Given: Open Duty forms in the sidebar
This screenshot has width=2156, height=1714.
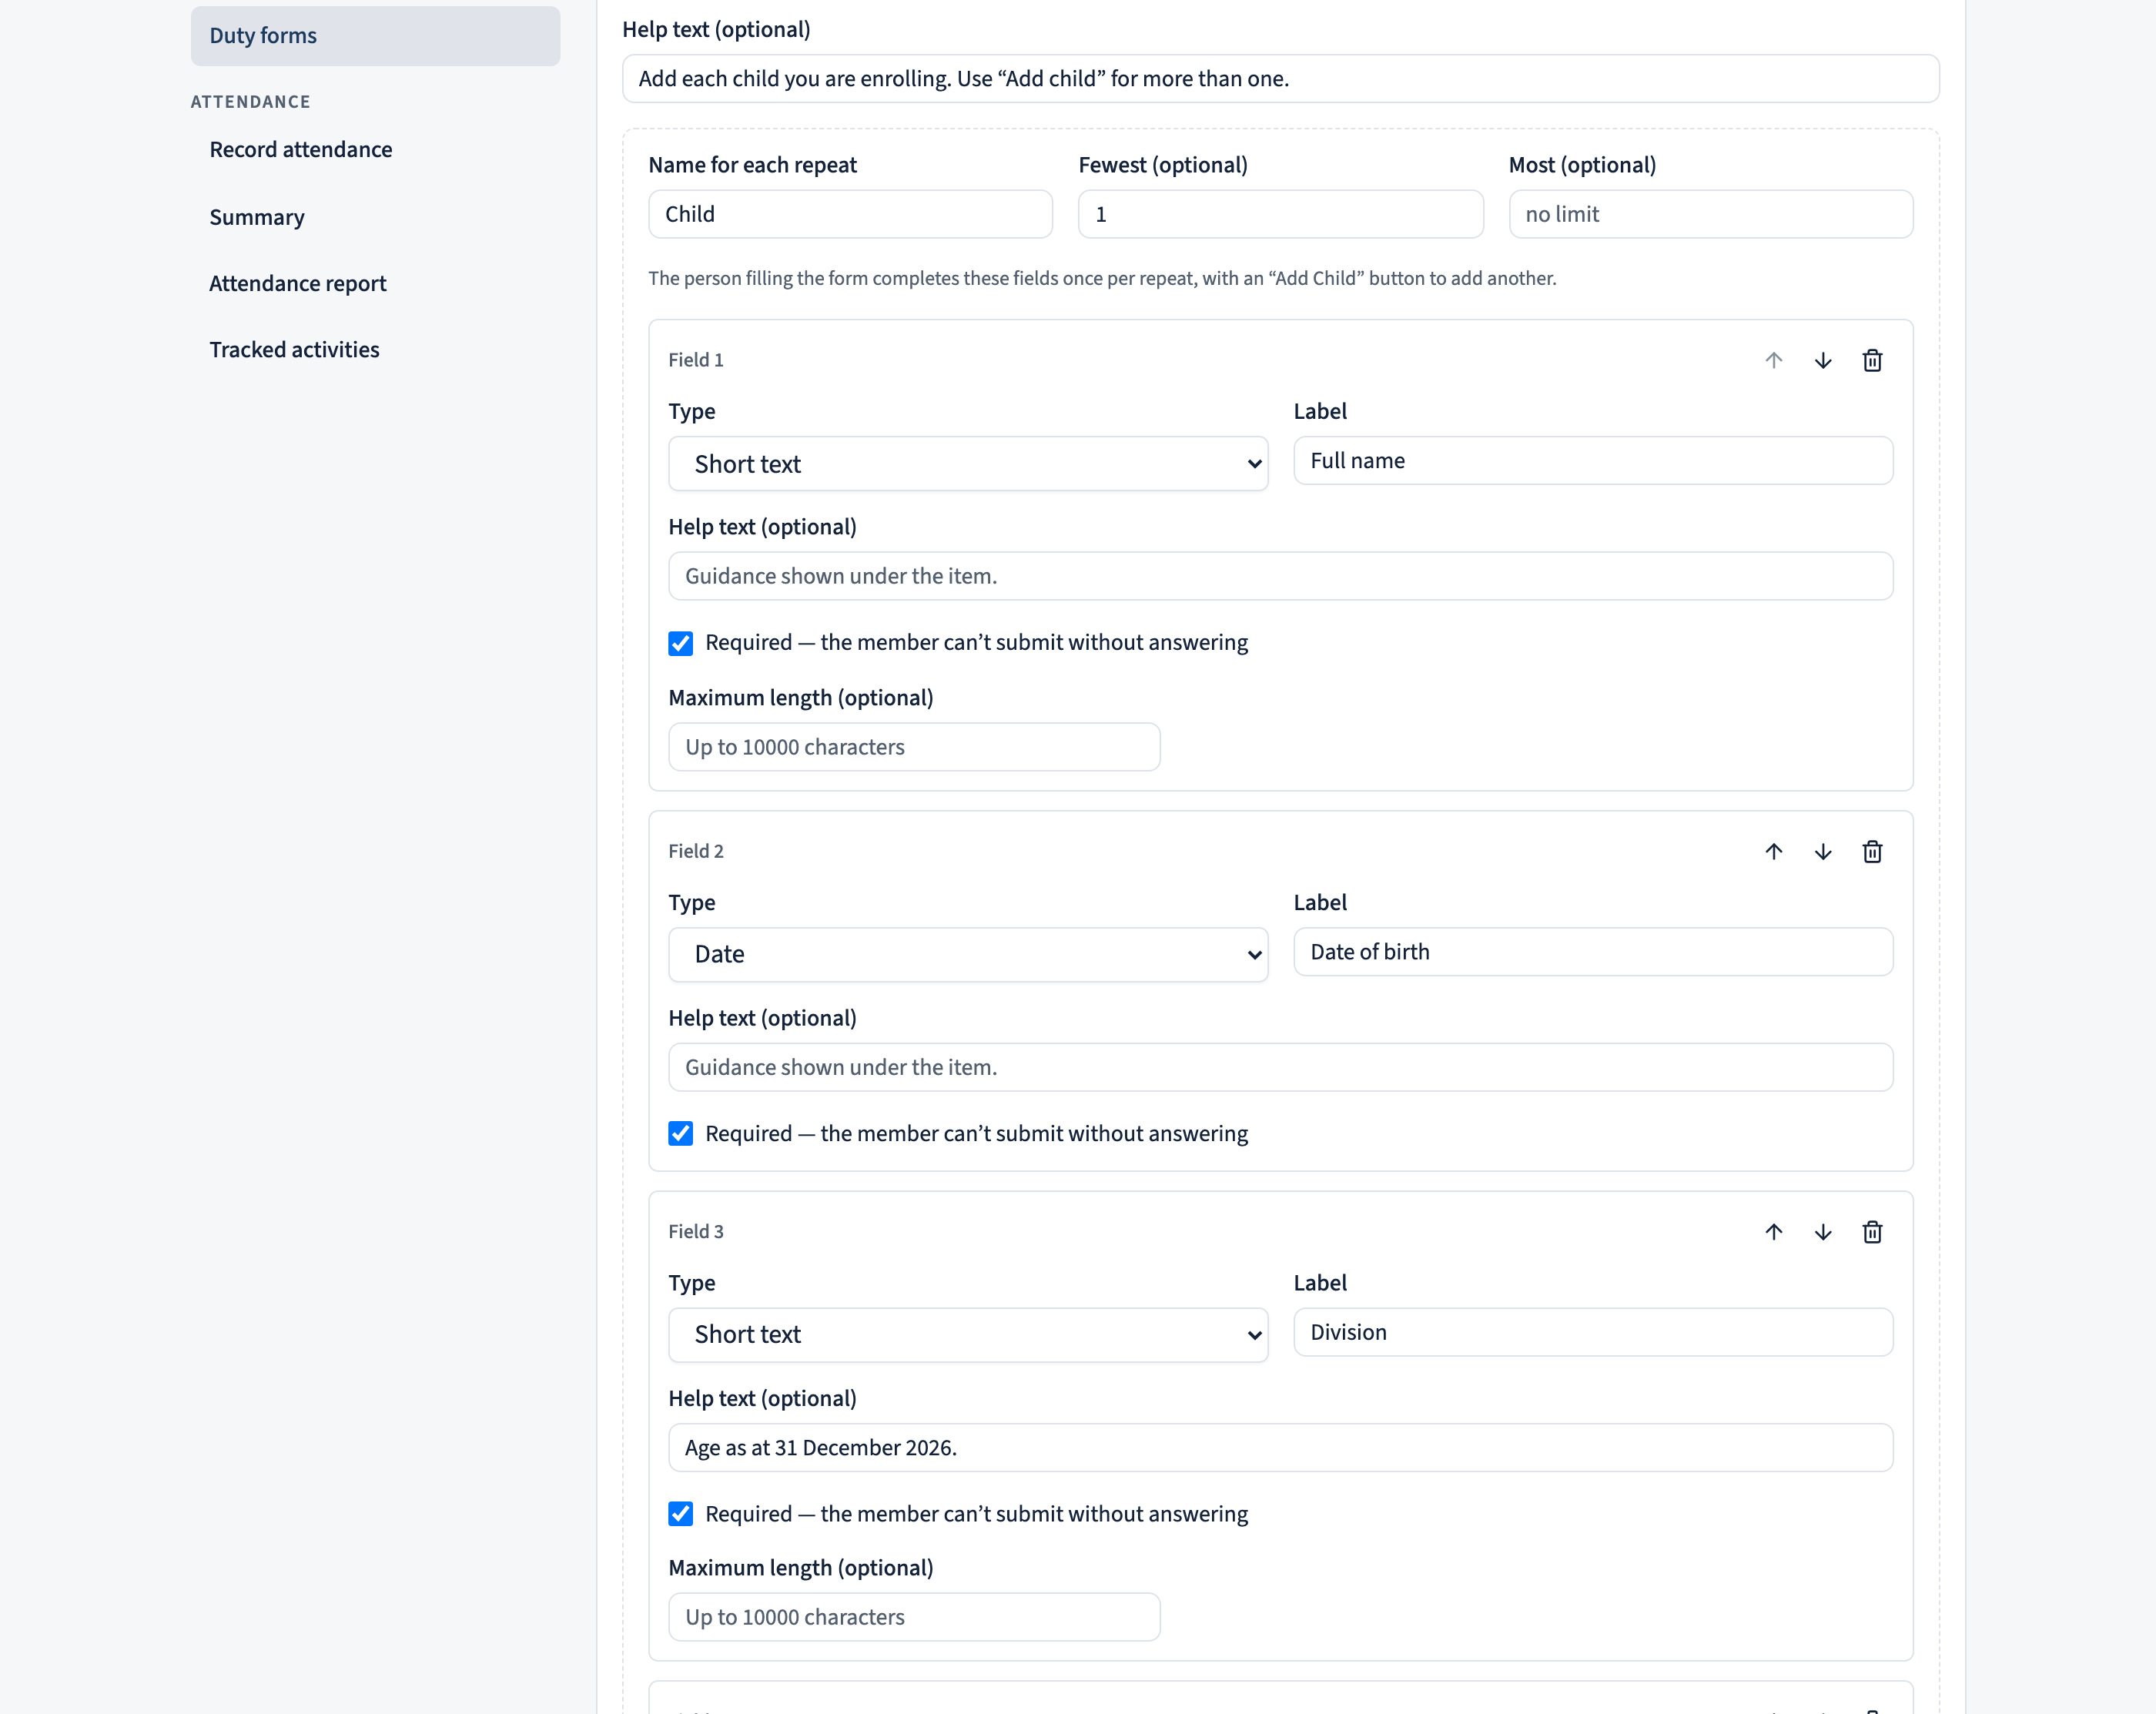Looking at the screenshot, I should coord(375,36).
